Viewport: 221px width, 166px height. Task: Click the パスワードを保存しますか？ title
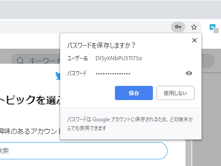[x=101, y=45]
